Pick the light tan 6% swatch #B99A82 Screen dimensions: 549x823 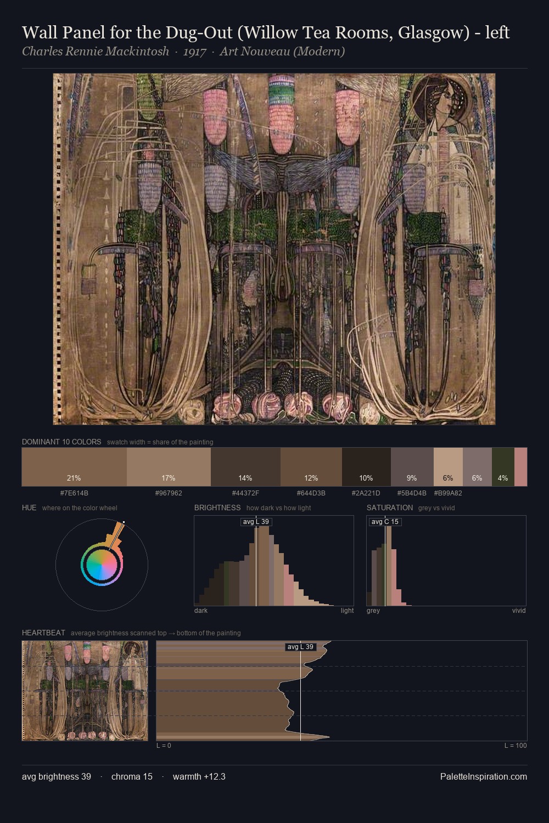click(448, 467)
